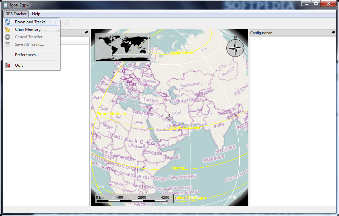Viewport: 339px width, 216px height.
Task: Choose Clear Memory... from menu
Action: 32,29
